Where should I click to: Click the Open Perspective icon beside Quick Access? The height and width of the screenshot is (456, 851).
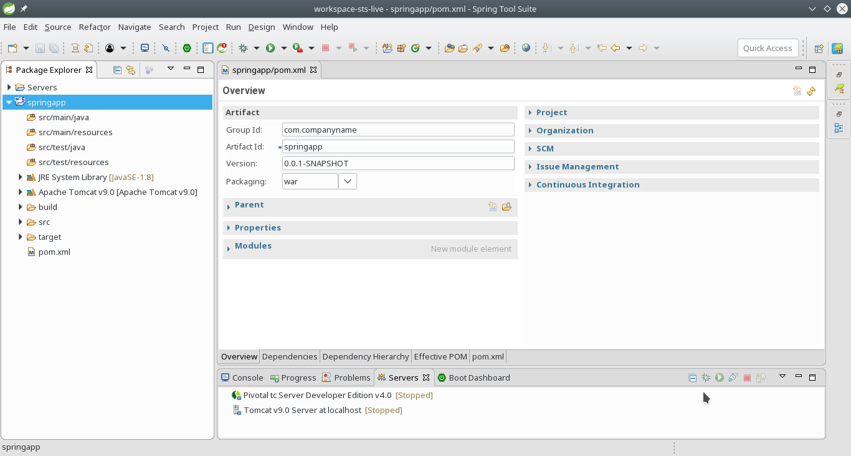819,48
